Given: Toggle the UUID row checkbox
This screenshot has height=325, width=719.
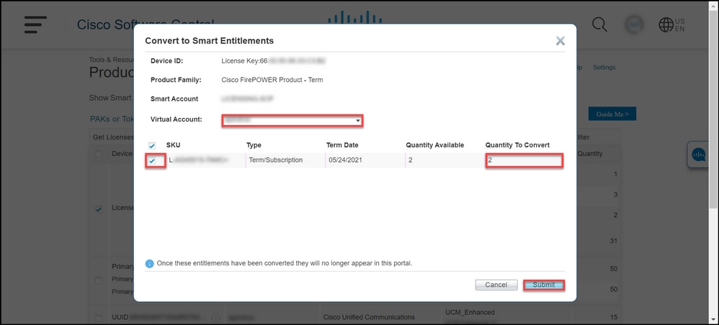Looking at the screenshot, I should pyautogui.click(x=99, y=316).
